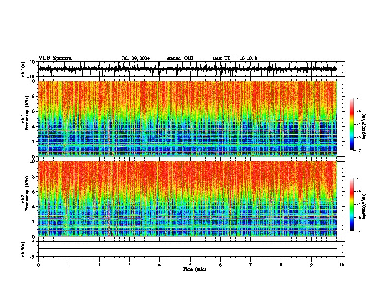Click the 'ch.3(V)' axis label
Viewport: 385px width, 297px height.
click(x=23, y=249)
